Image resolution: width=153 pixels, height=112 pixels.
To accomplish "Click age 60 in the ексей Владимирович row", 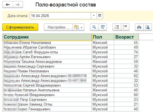I will pos(136,95).
